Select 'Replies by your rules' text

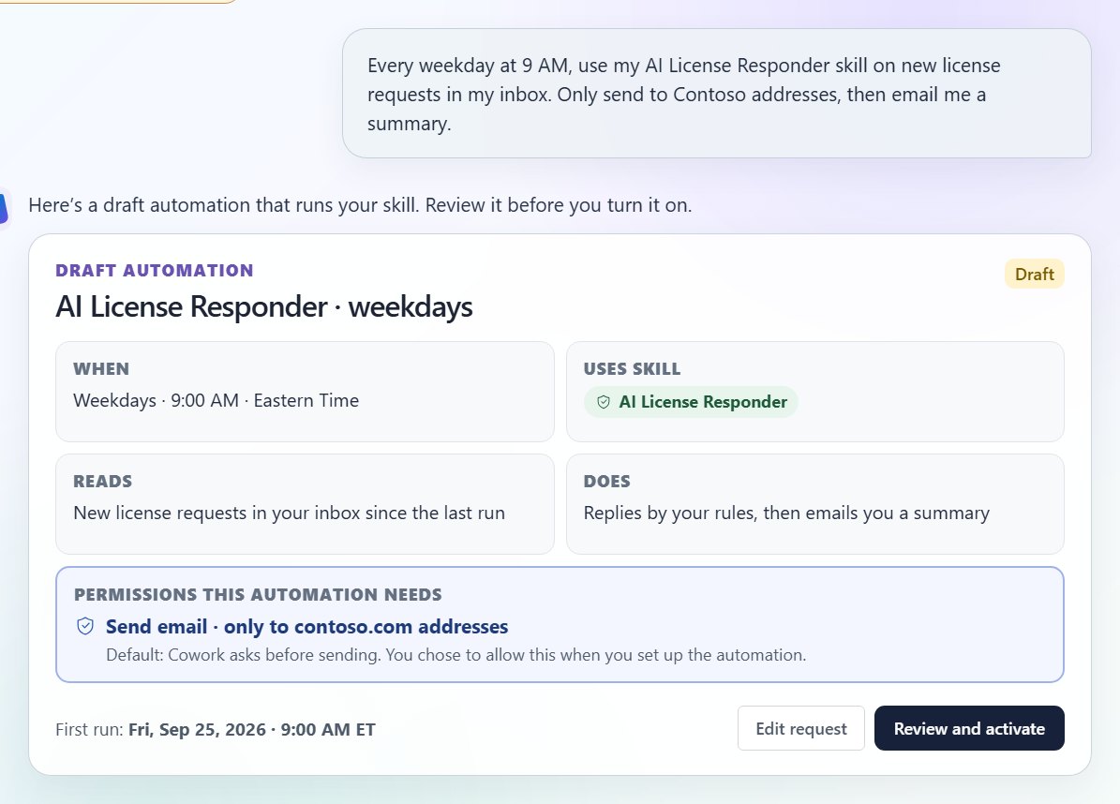click(786, 513)
